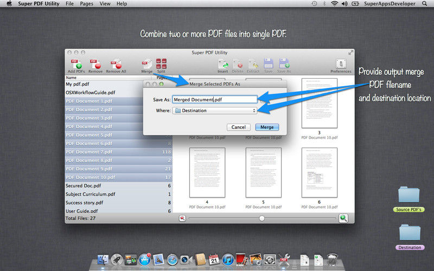This screenshot has height=271, width=434.
Task: Open System Preferences gears in the Dock
Action: point(270,260)
